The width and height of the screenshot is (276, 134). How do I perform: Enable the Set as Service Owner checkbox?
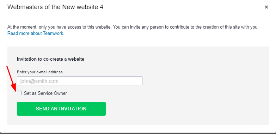point(19,93)
